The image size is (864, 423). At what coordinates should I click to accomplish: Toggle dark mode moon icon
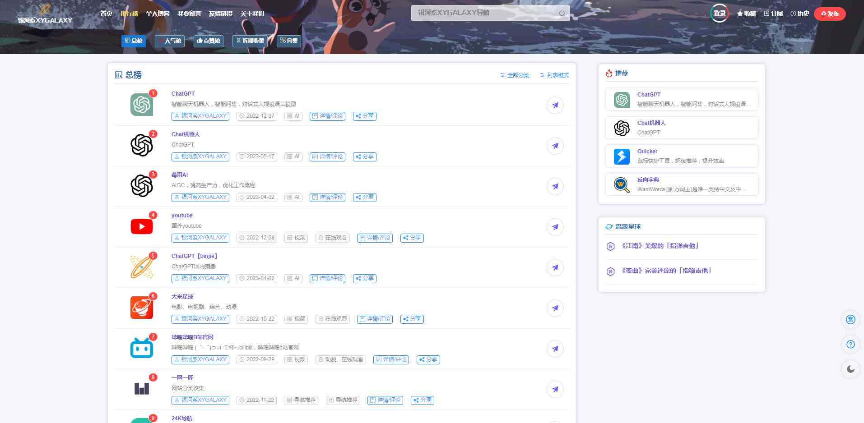[850, 369]
